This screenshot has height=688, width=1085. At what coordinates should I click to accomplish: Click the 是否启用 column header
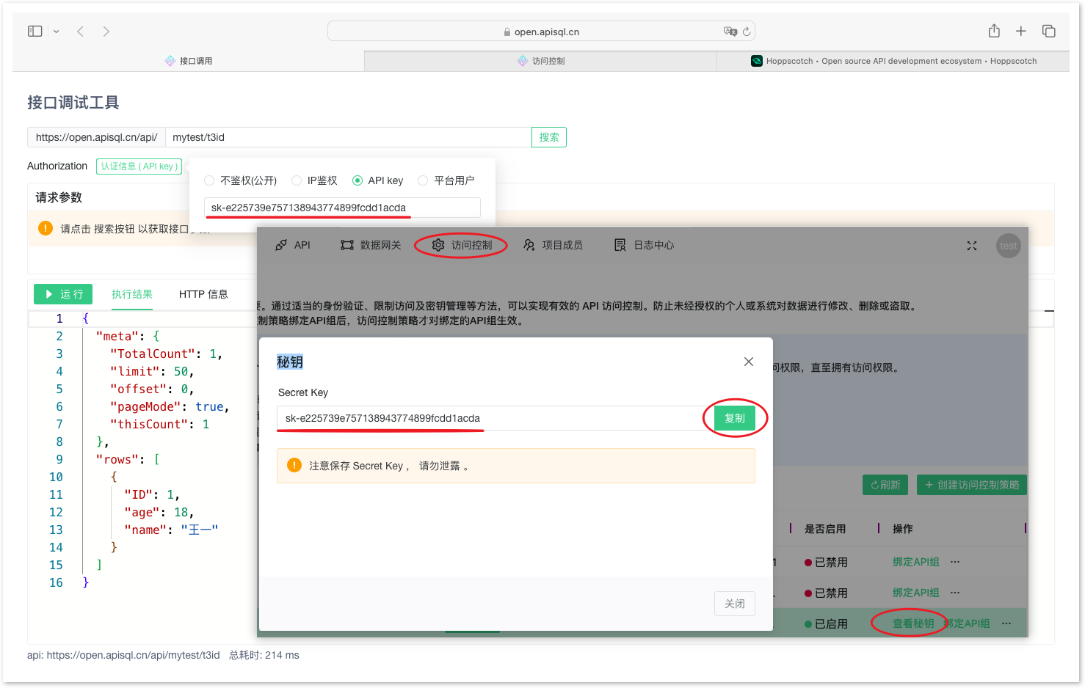click(825, 529)
